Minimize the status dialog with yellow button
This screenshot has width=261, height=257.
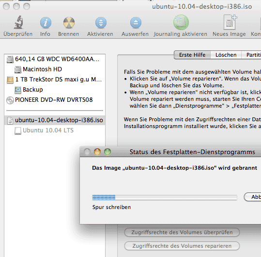97,152
